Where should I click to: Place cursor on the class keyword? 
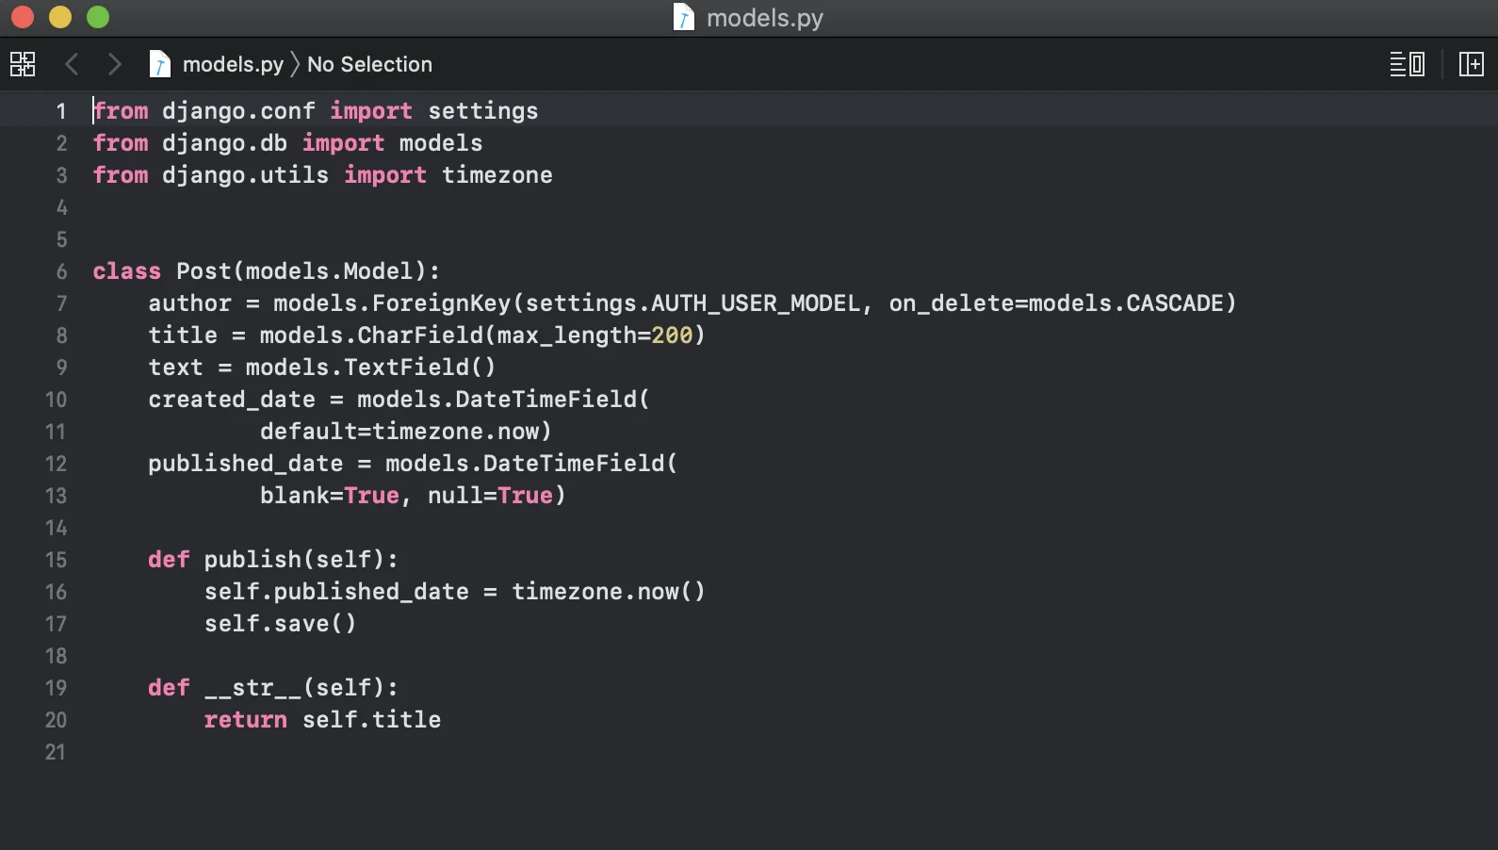click(126, 271)
